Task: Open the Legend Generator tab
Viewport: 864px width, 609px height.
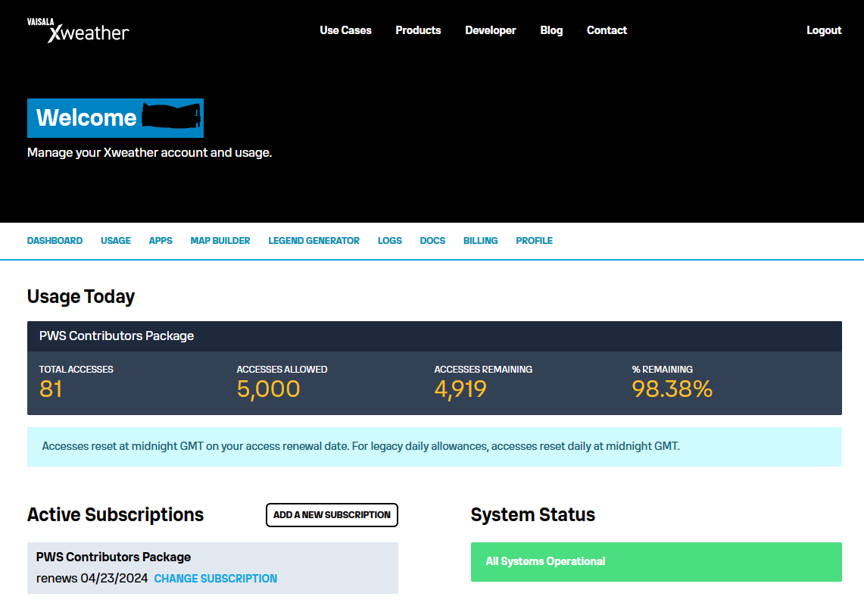Action: pos(313,241)
